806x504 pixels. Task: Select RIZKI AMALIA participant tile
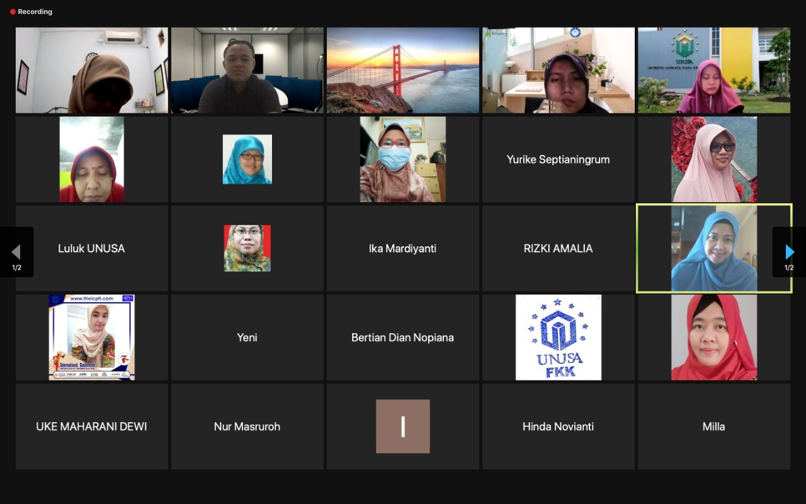tap(559, 248)
